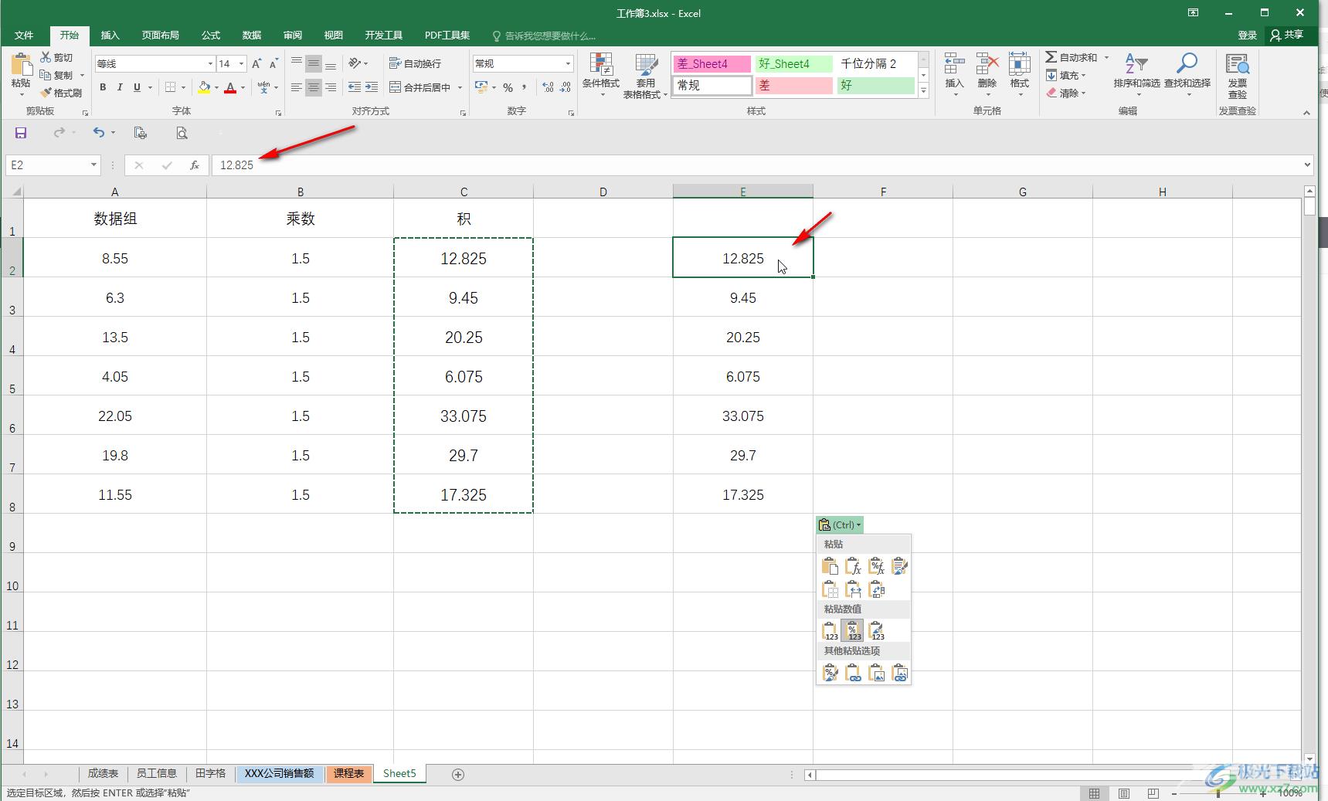Choose the No Borders paste option
The height and width of the screenshot is (801, 1328).
click(830, 590)
